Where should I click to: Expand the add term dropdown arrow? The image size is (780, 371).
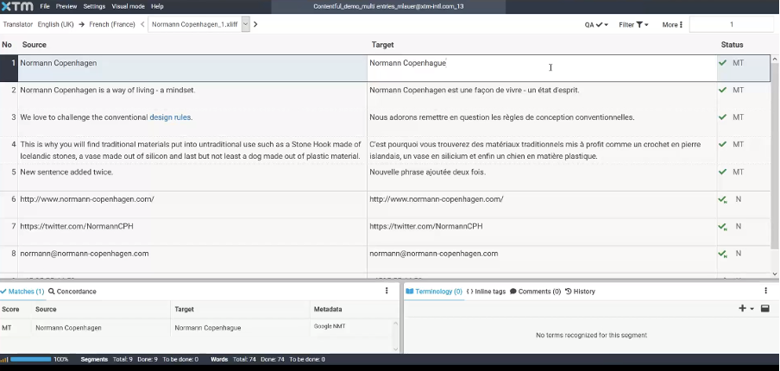752,309
